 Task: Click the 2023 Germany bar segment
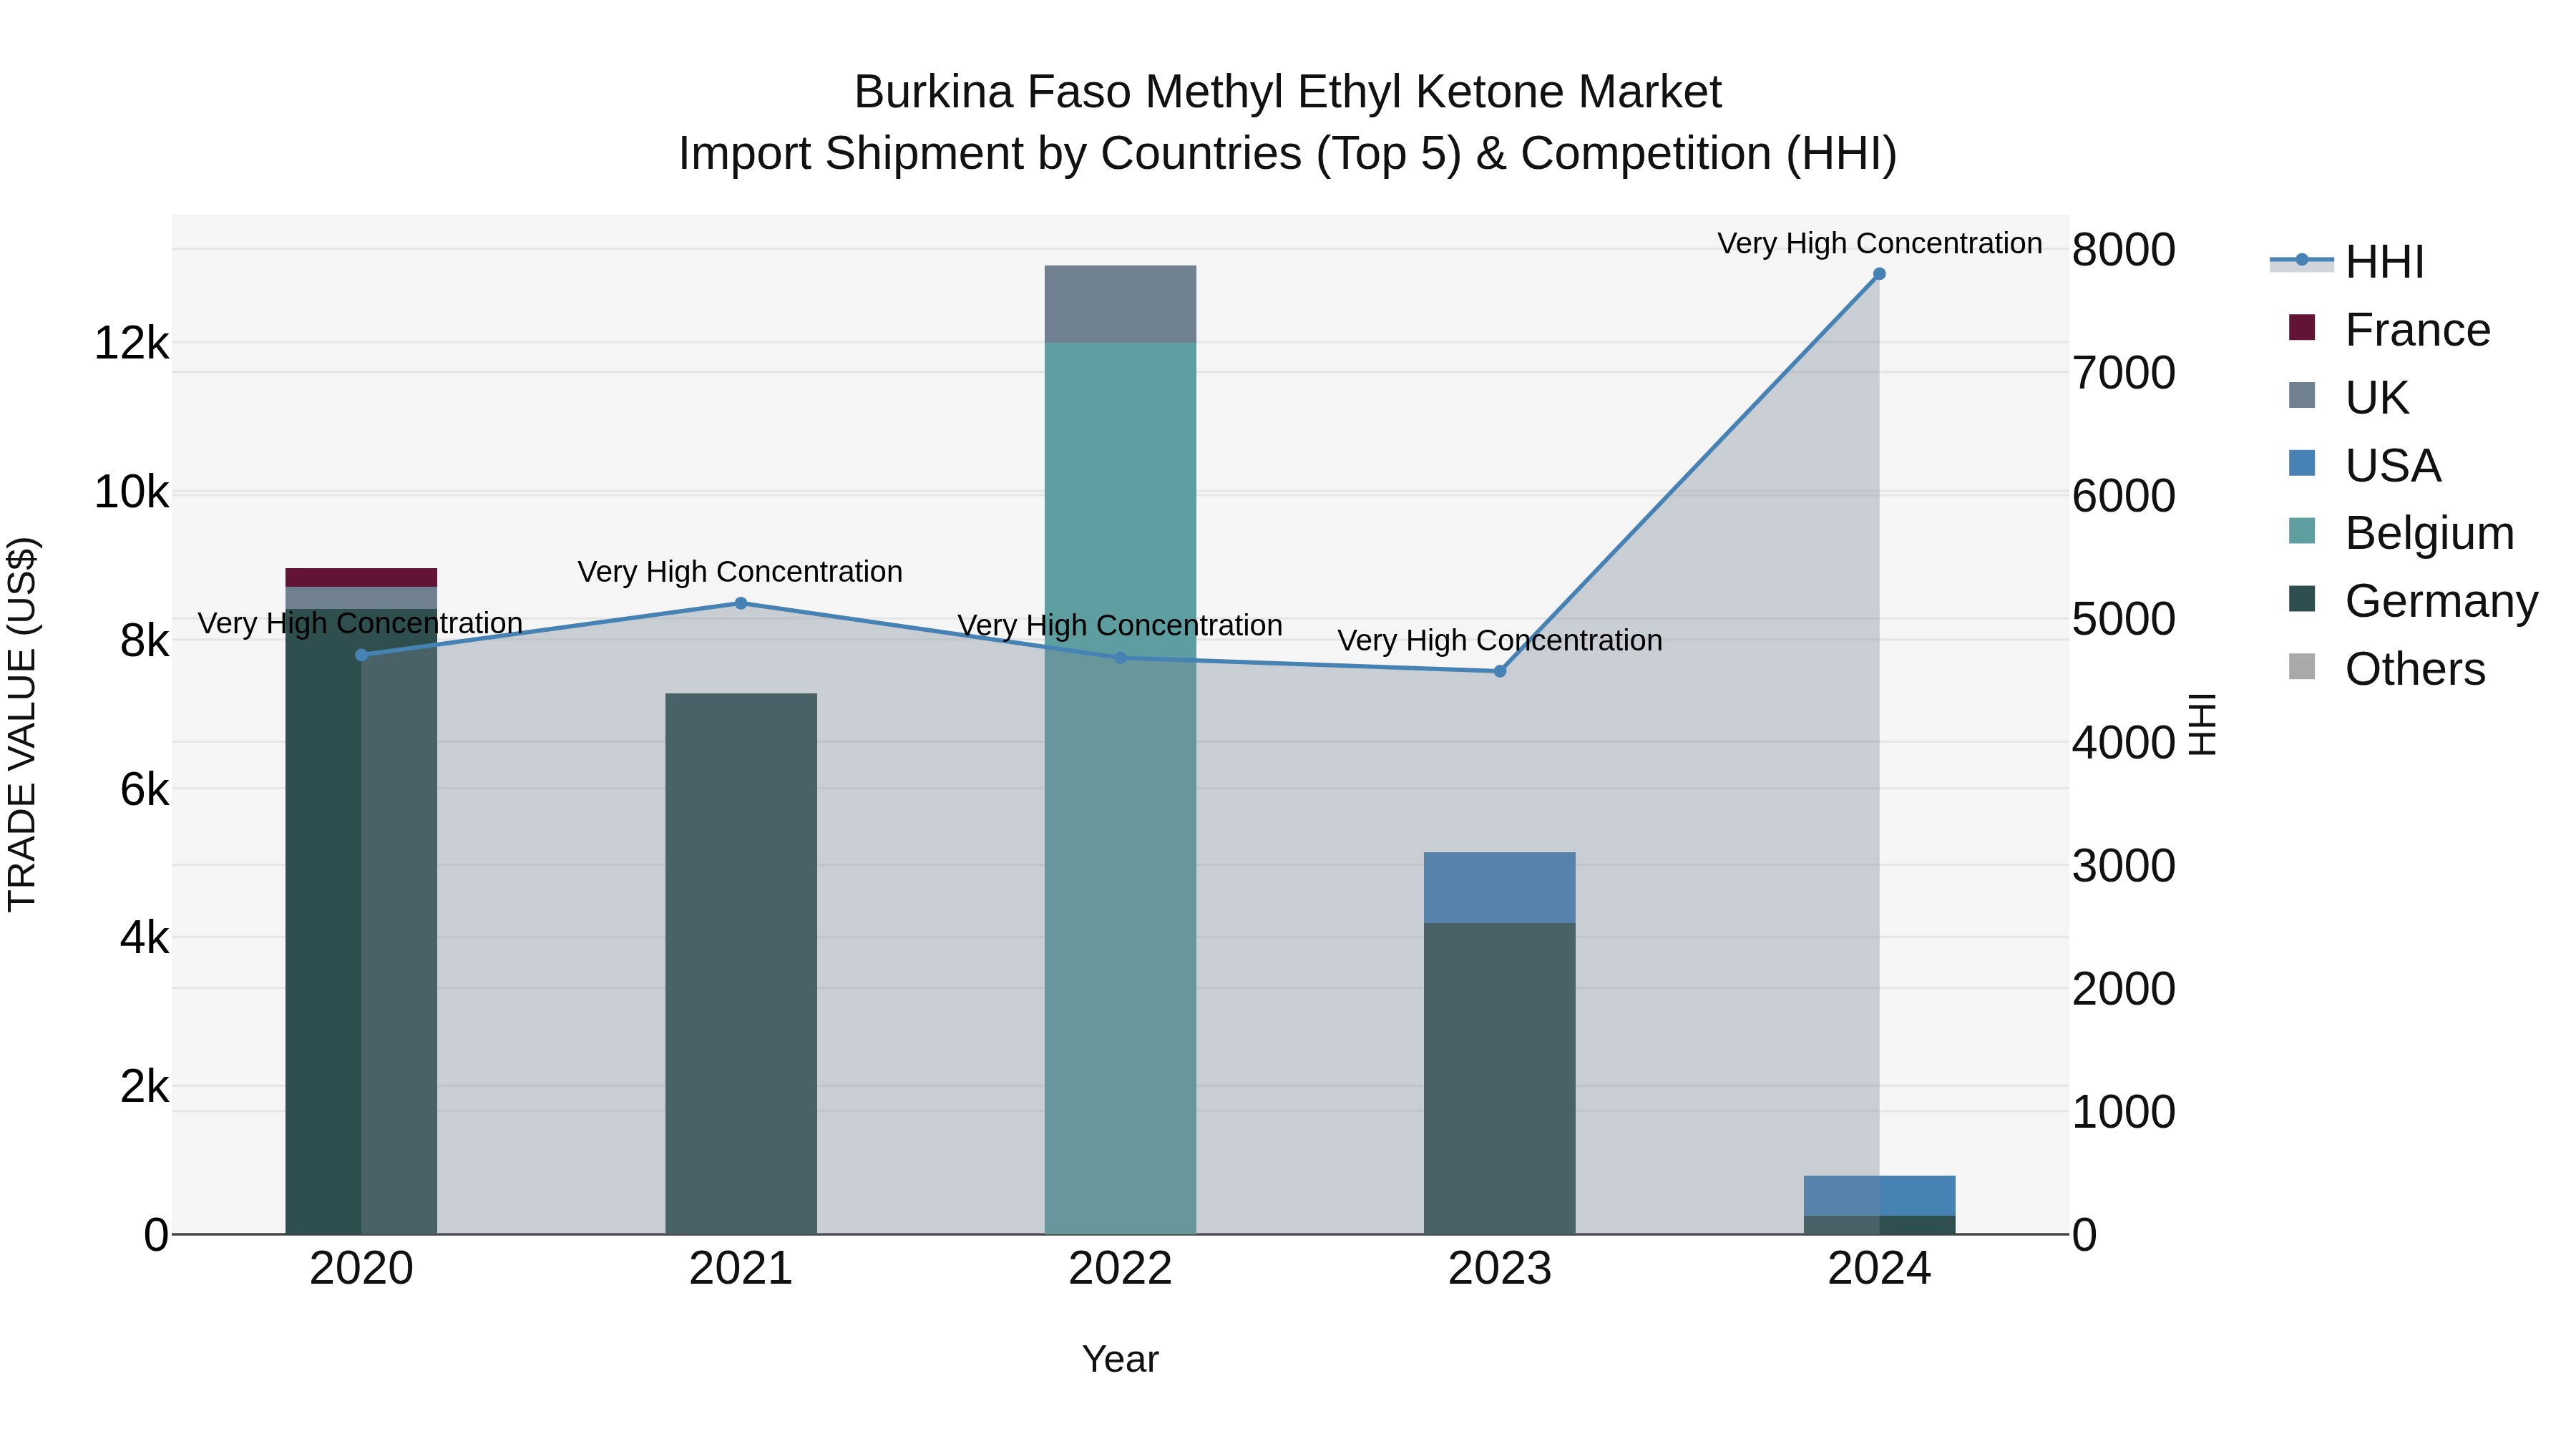(1500, 1079)
